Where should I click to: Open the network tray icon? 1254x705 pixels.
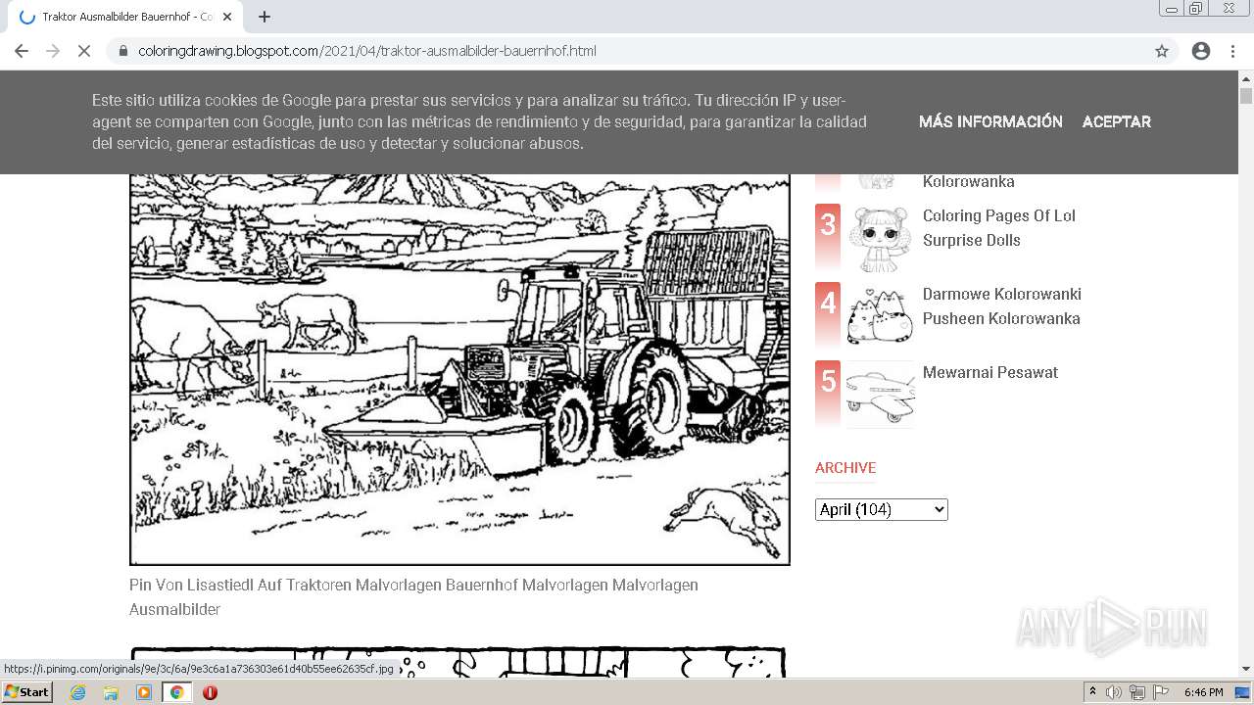(x=1137, y=692)
